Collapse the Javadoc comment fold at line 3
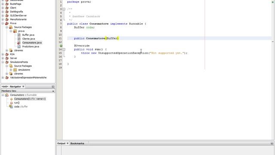Viewport: 275px width, 155px height. click(x=64, y=9)
